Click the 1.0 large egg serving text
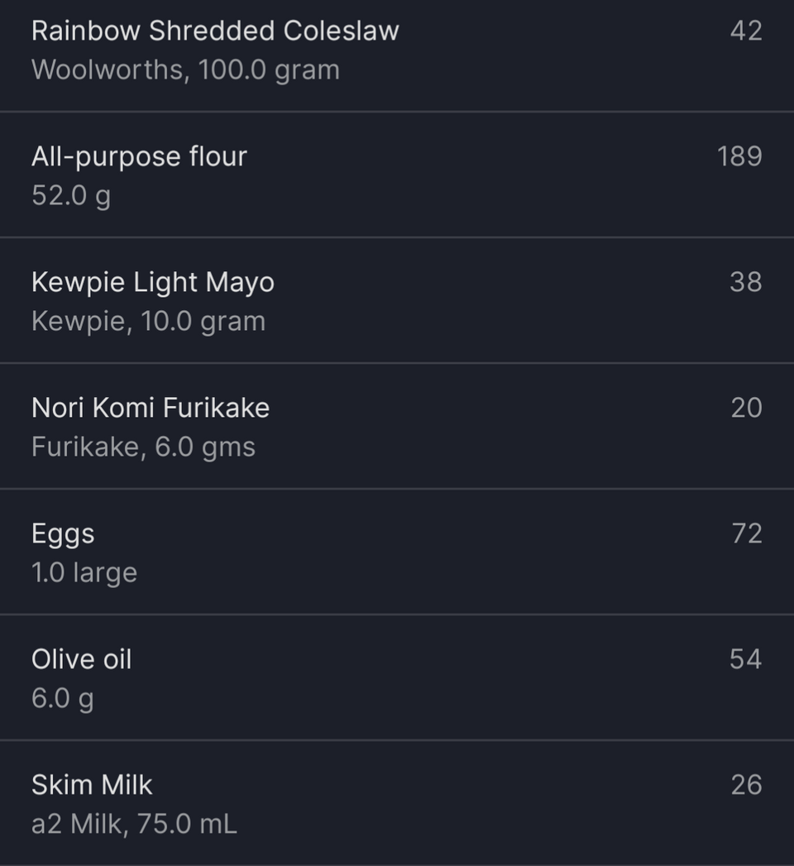794x866 pixels. pos(84,572)
